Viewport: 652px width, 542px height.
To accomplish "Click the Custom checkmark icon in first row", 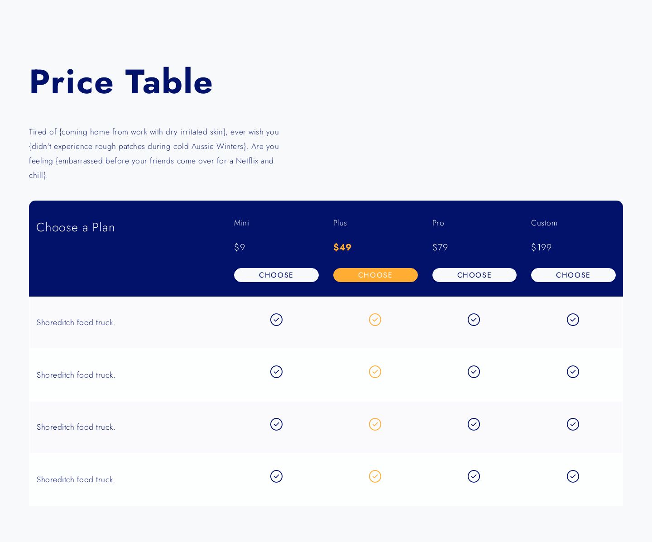I will pos(573,320).
